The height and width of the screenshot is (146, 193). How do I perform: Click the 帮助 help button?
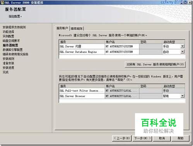pyautogui.click(x=181, y=138)
